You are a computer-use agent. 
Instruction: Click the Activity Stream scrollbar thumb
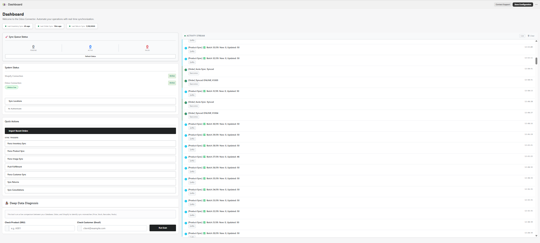point(536,61)
